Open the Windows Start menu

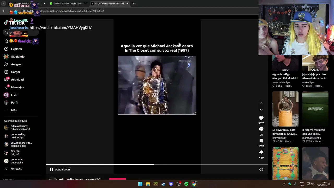[140, 184]
